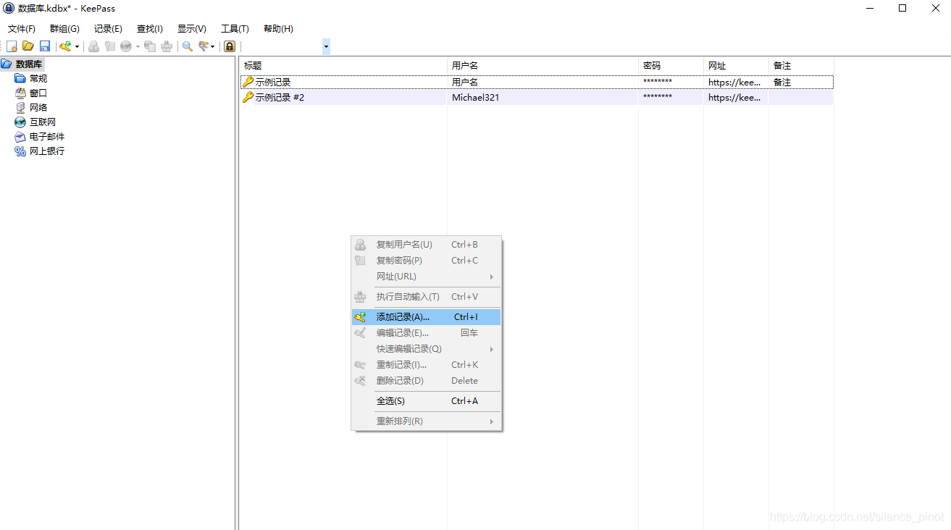Click the 网络 server icon
The width and height of the screenshot is (951, 530).
[20, 107]
